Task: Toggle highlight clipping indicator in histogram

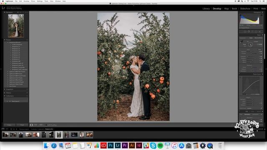Action: [x=262, y=15]
